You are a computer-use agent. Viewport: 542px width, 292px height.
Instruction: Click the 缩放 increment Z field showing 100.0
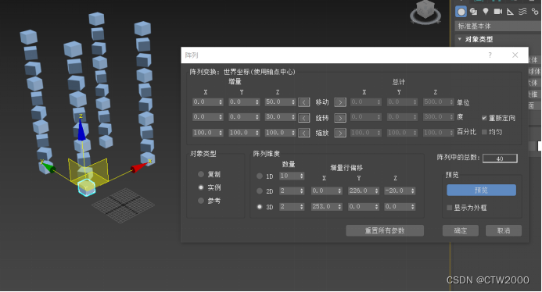click(x=278, y=133)
